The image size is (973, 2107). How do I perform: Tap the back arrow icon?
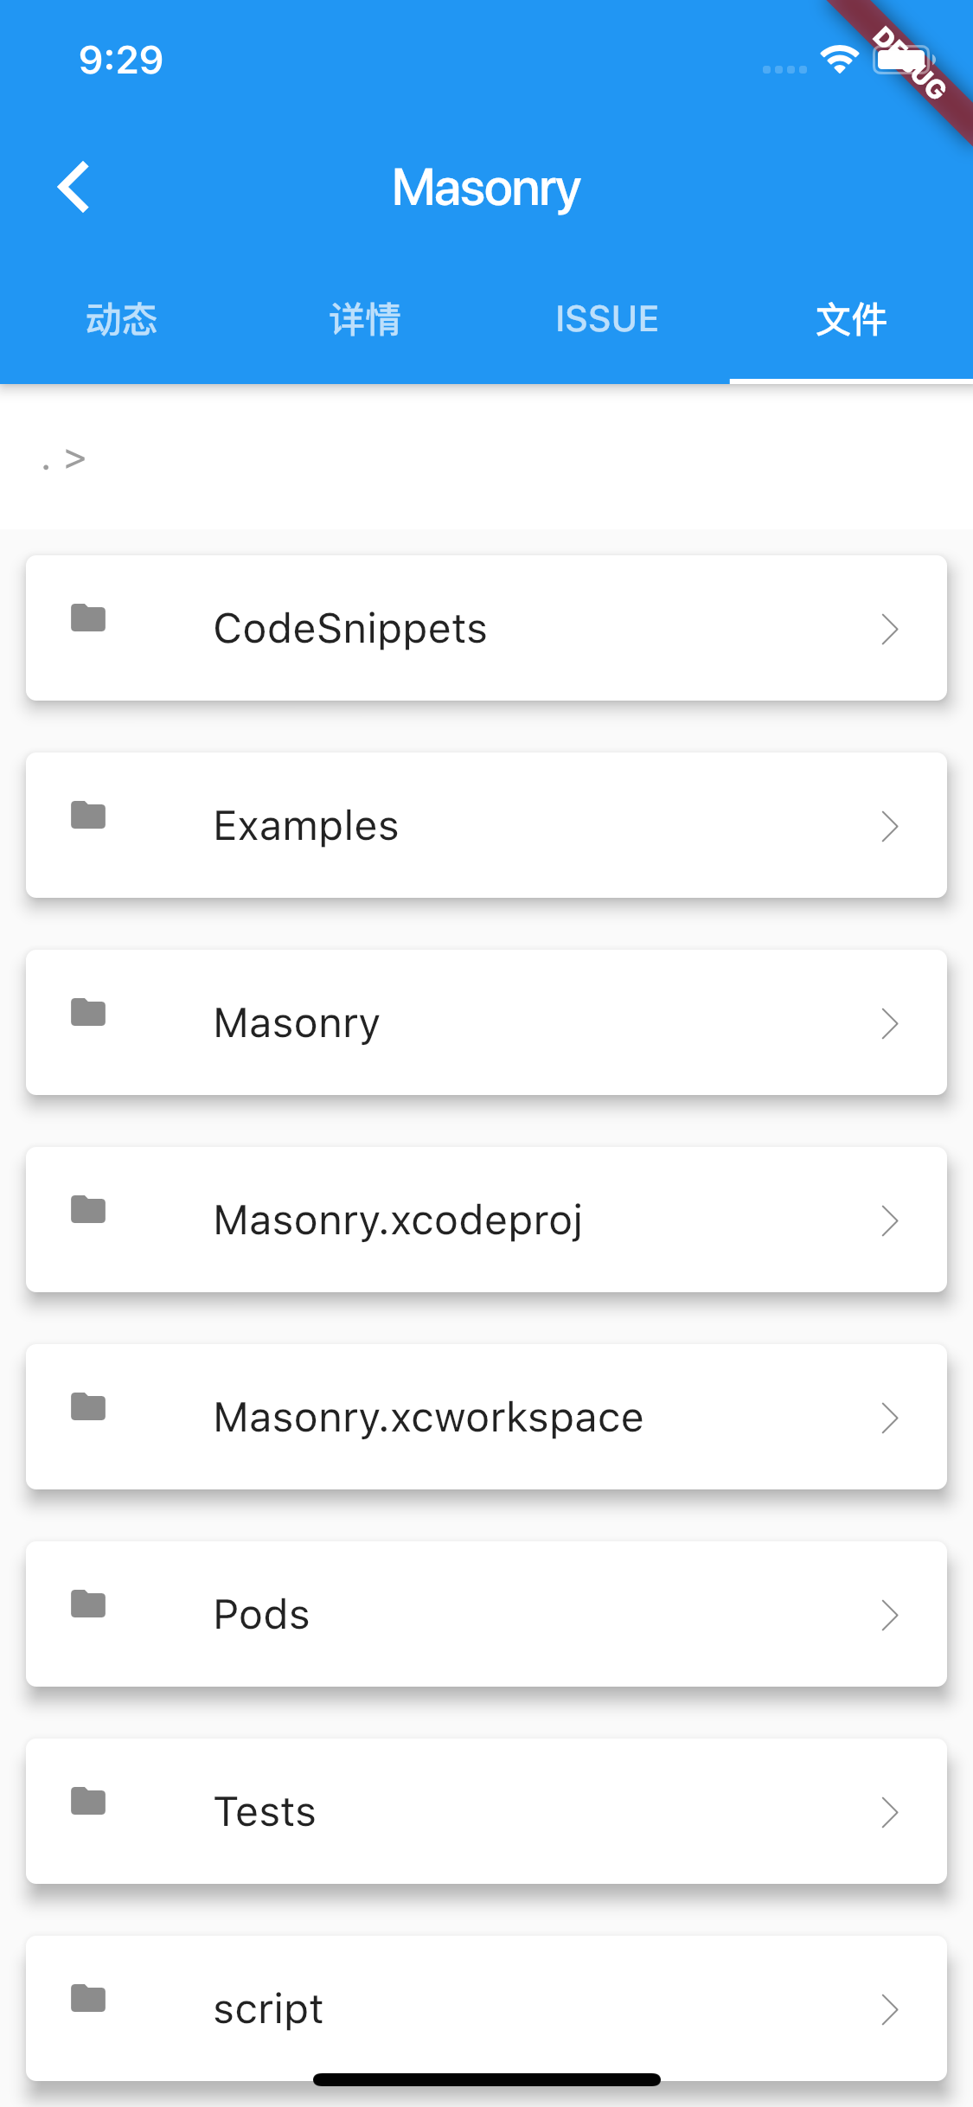[74, 187]
